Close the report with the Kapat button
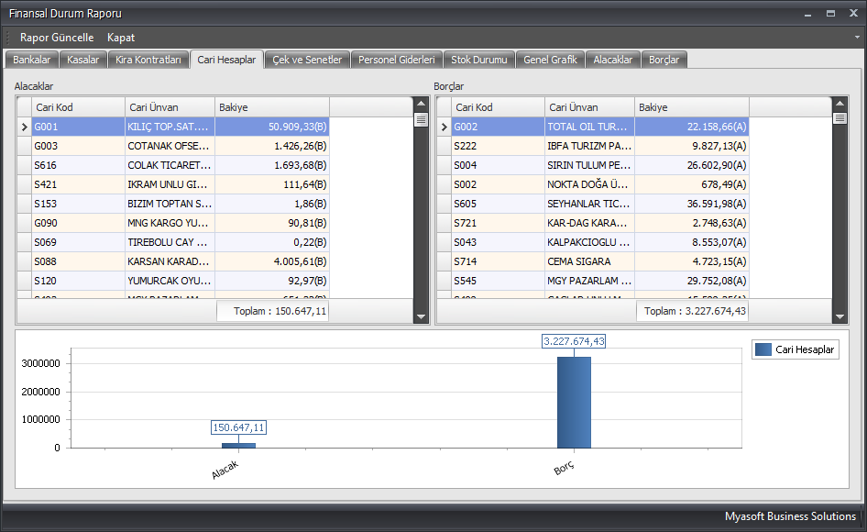The height and width of the screenshot is (532, 867). (121, 38)
